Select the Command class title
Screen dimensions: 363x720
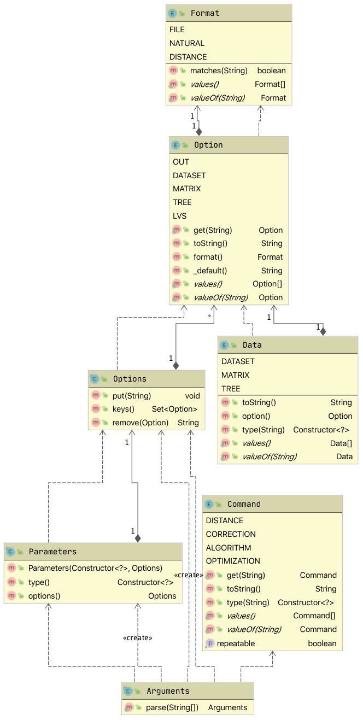click(x=244, y=504)
